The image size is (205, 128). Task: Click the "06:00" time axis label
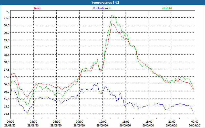(x=56, y=122)
